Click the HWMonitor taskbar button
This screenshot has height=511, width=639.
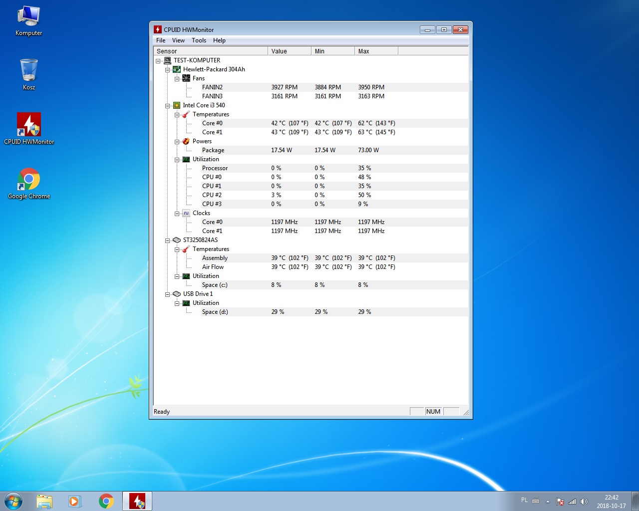pyautogui.click(x=137, y=501)
